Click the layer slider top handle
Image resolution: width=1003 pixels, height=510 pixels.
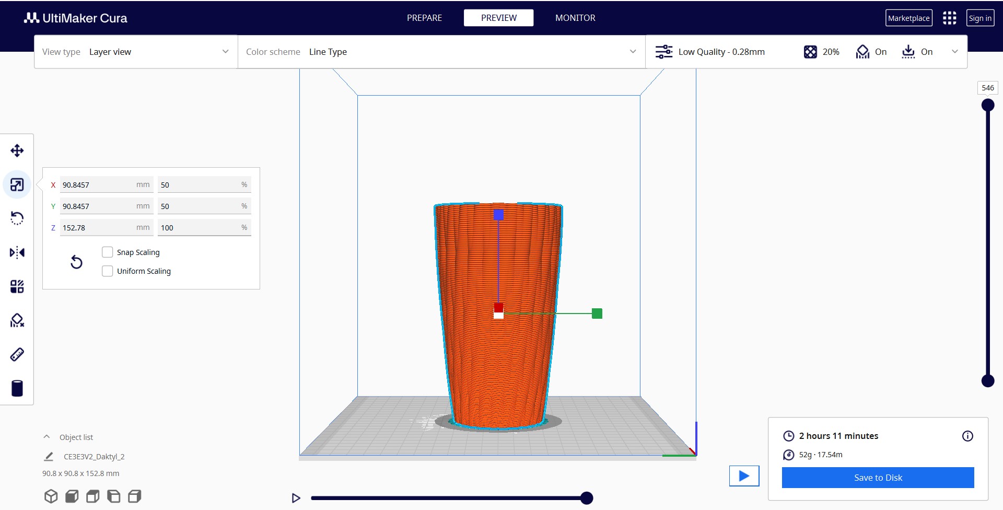987,106
